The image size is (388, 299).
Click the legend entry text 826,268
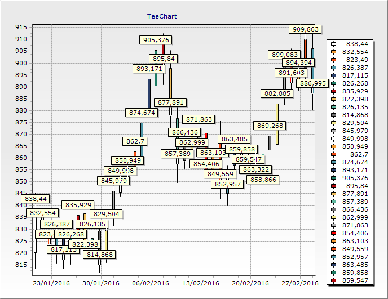pyautogui.click(x=355, y=84)
